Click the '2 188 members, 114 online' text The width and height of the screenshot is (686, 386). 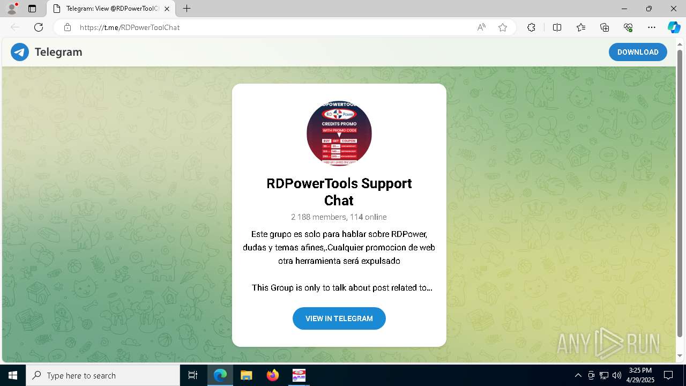(x=339, y=217)
